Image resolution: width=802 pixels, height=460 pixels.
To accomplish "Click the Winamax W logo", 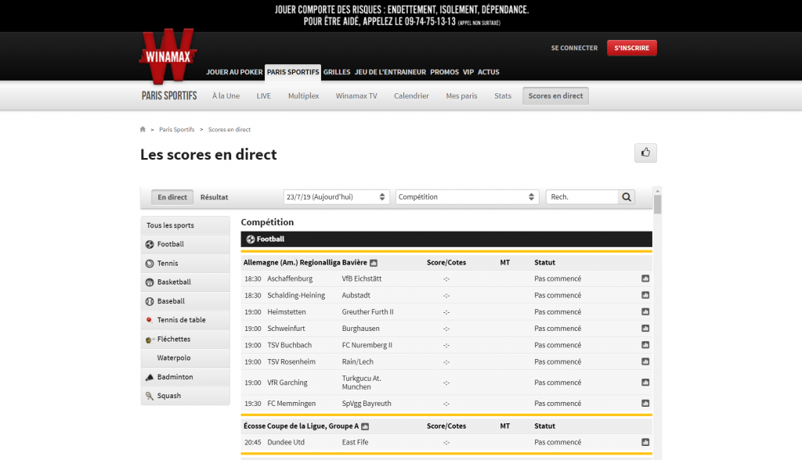I will click(x=167, y=55).
